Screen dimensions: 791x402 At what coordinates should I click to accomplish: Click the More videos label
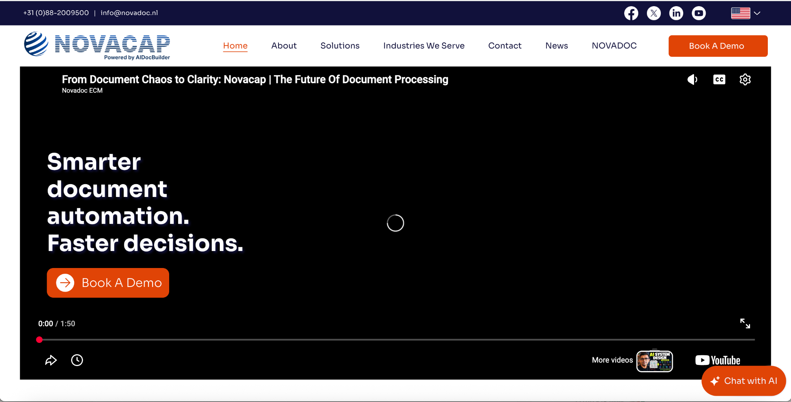tap(612, 360)
